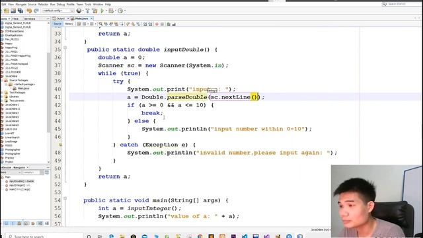This screenshot has height=238, width=423.
Task: Select the HappyFrog project
Action: [11, 48]
